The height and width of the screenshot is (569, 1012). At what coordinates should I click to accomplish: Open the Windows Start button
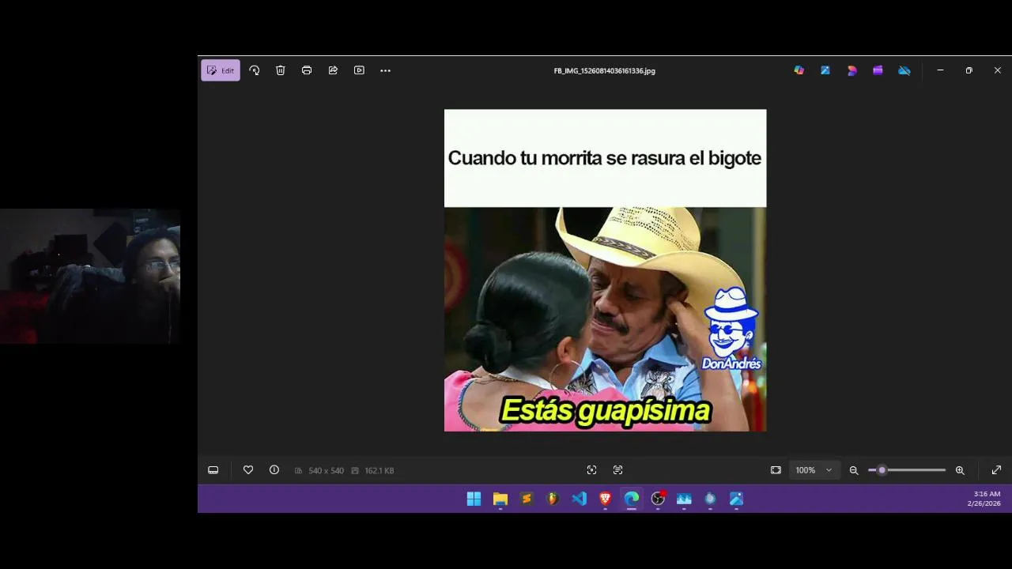point(474,499)
